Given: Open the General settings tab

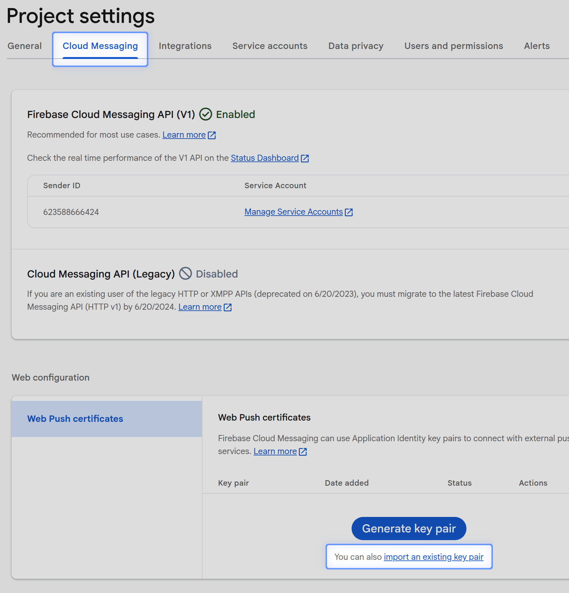Looking at the screenshot, I should click(25, 46).
